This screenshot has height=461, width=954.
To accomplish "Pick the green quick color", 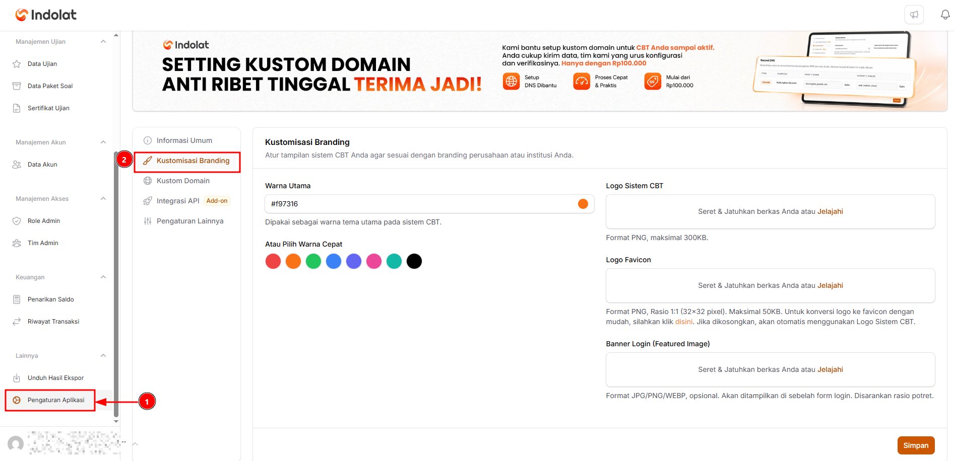I will 313,261.
